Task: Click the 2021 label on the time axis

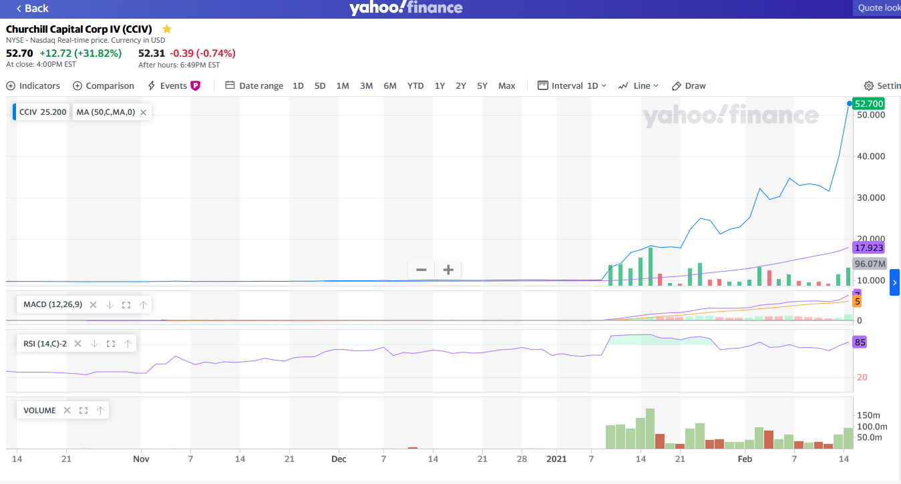Action: pos(556,459)
